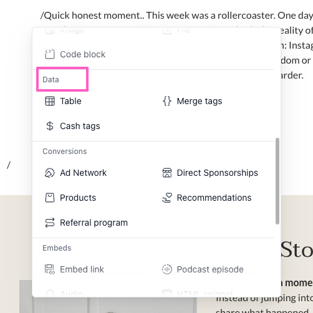Pick Referral program from menu
The image size is (313, 313).
pos(94,223)
